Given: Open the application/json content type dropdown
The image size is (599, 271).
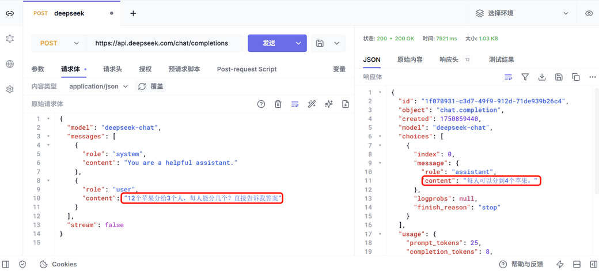Looking at the screenshot, I should coord(98,86).
